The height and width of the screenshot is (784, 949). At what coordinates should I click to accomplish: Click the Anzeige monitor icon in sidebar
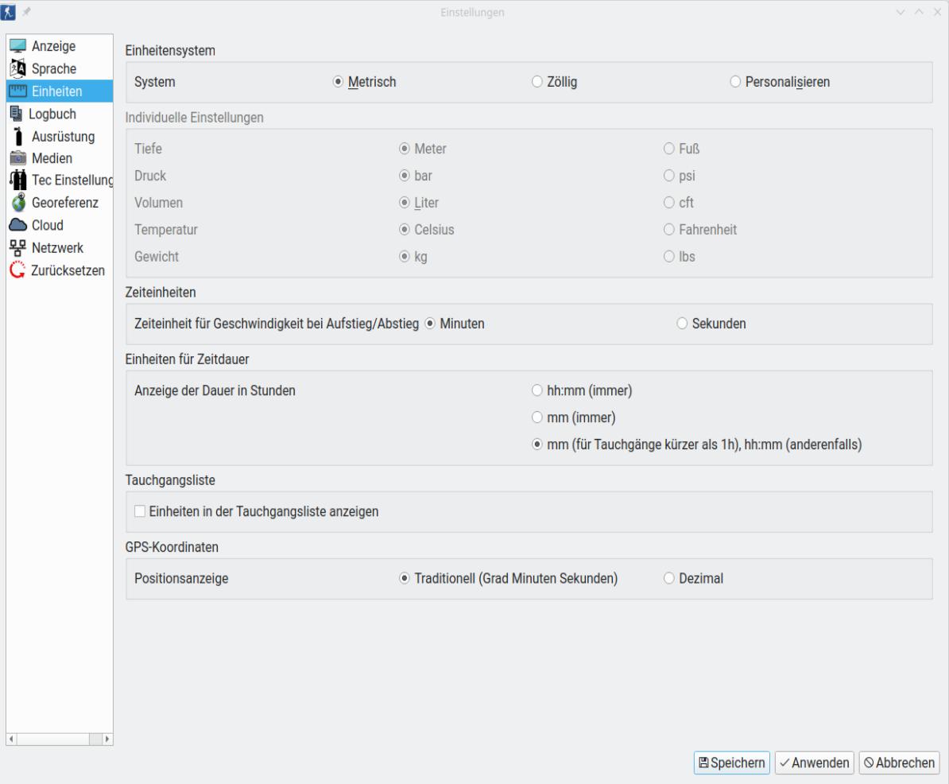pyautogui.click(x=17, y=47)
